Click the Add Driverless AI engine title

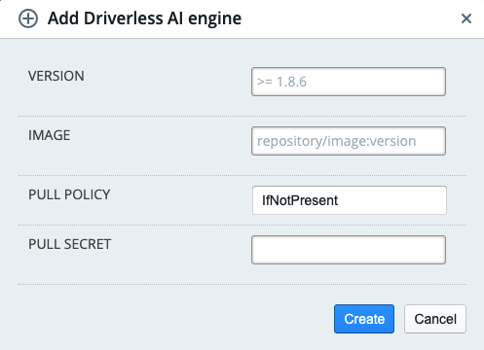click(144, 18)
